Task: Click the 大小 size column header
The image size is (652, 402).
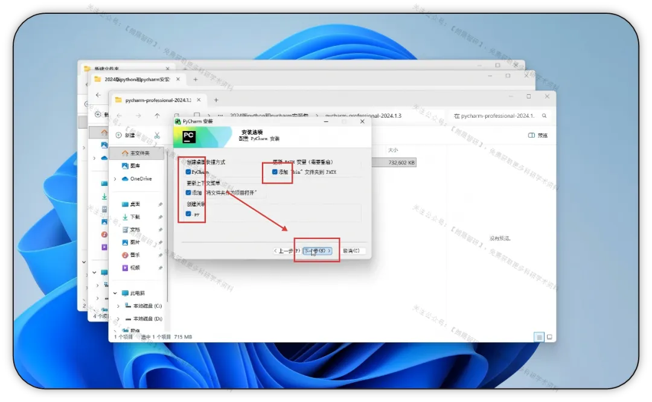Action: [393, 150]
